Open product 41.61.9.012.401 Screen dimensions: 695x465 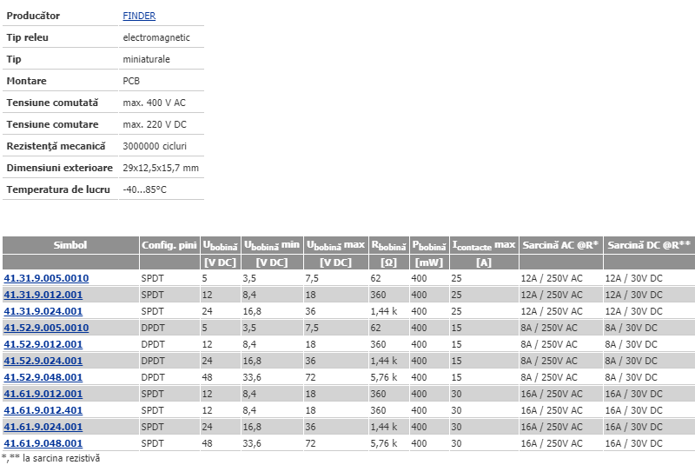(43, 410)
